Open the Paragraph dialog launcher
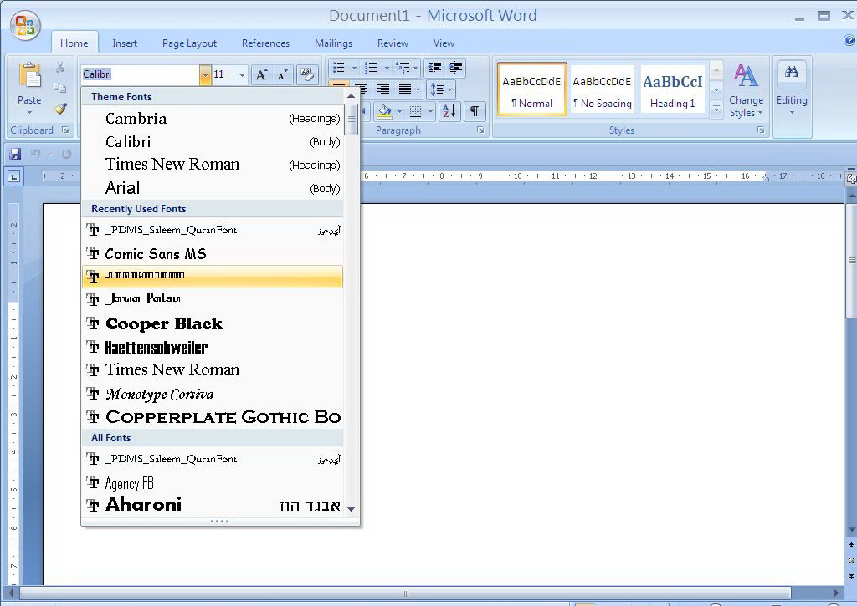857x606 pixels. [x=480, y=130]
